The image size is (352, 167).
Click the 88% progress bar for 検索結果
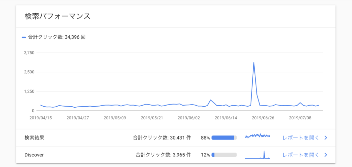(x=224, y=138)
